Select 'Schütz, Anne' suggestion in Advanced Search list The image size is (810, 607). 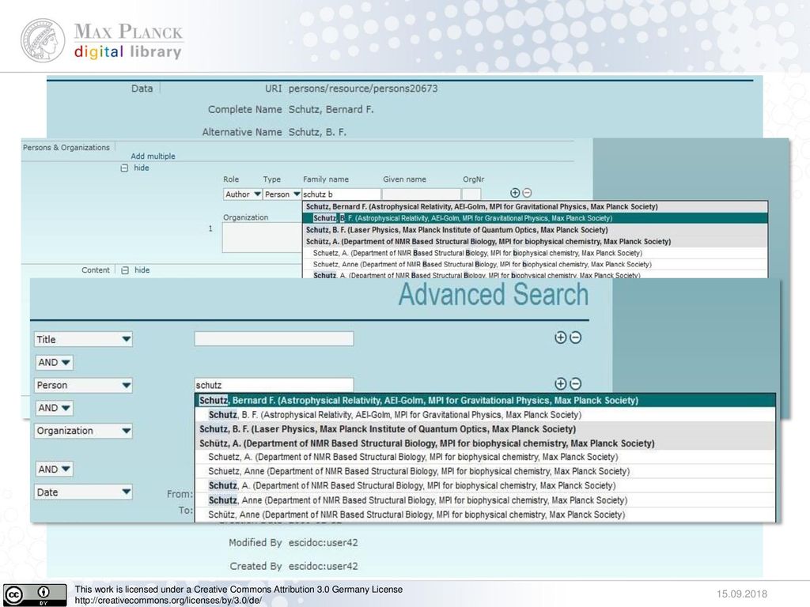(x=485, y=515)
